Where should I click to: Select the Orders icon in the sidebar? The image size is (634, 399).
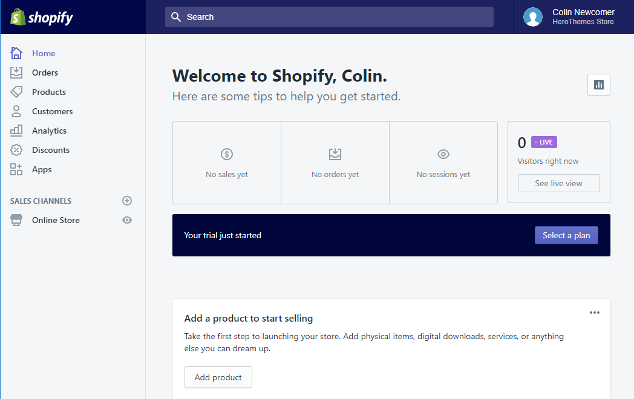(x=16, y=73)
